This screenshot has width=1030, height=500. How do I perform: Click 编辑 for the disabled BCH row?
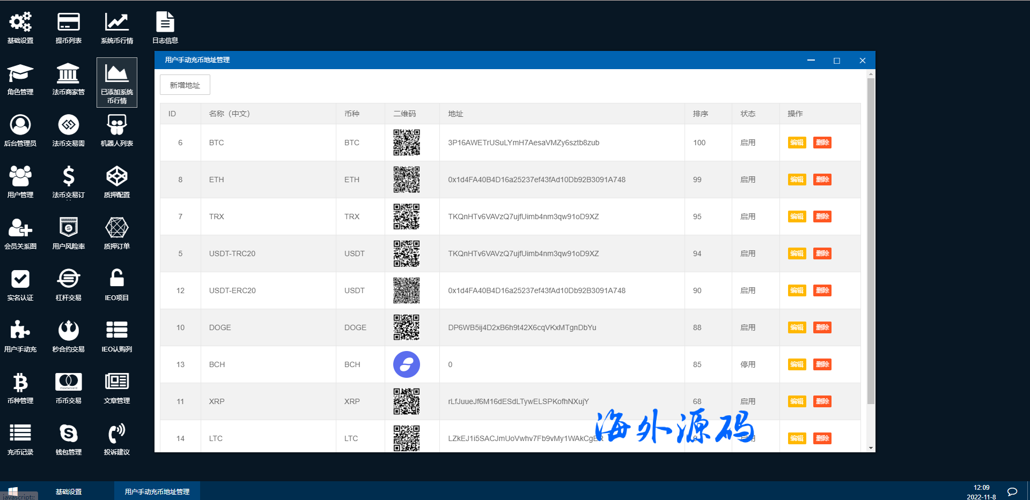797,364
